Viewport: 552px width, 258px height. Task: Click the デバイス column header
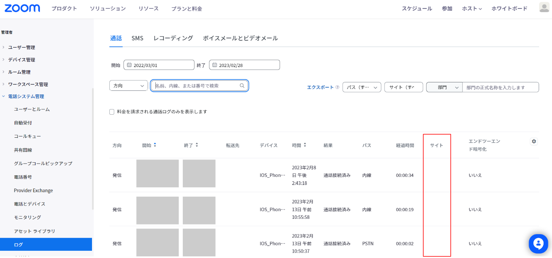click(x=269, y=145)
